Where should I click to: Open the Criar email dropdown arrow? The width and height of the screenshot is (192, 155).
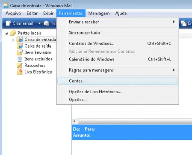tap(39, 23)
